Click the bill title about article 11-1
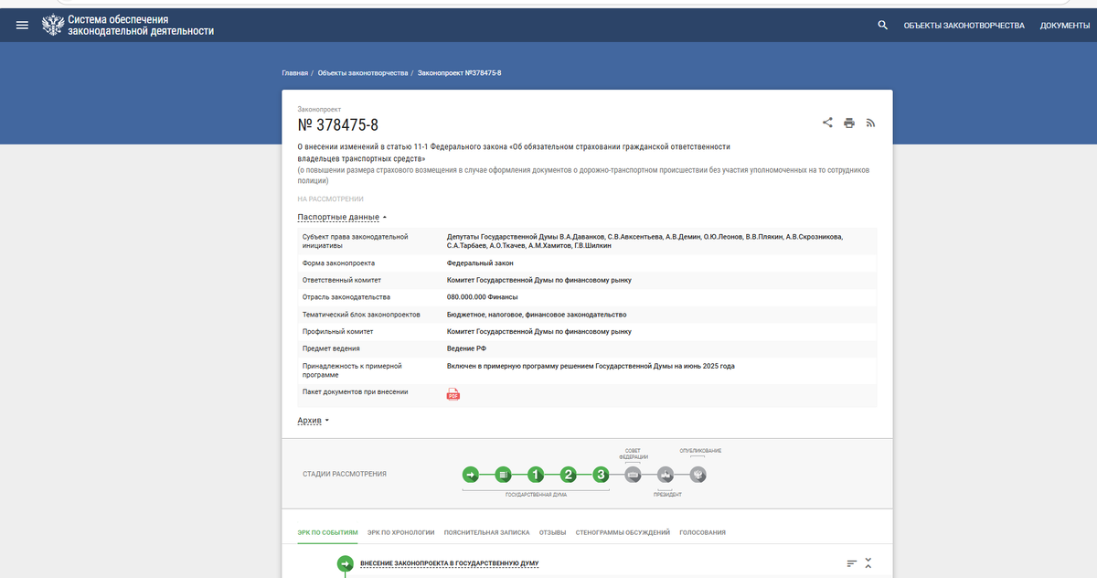The width and height of the screenshot is (1097, 578). click(x=514, y=152)
